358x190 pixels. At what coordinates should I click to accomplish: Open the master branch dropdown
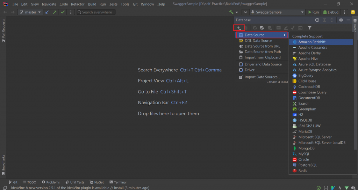point(30,12)
